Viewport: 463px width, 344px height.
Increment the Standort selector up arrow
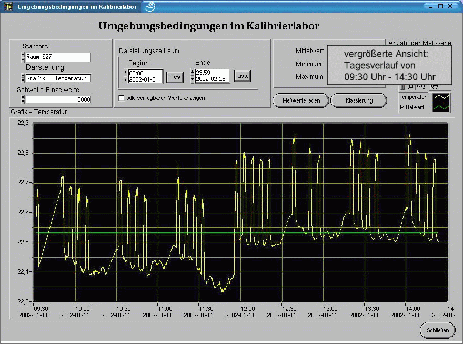click(x=23, y=55)
